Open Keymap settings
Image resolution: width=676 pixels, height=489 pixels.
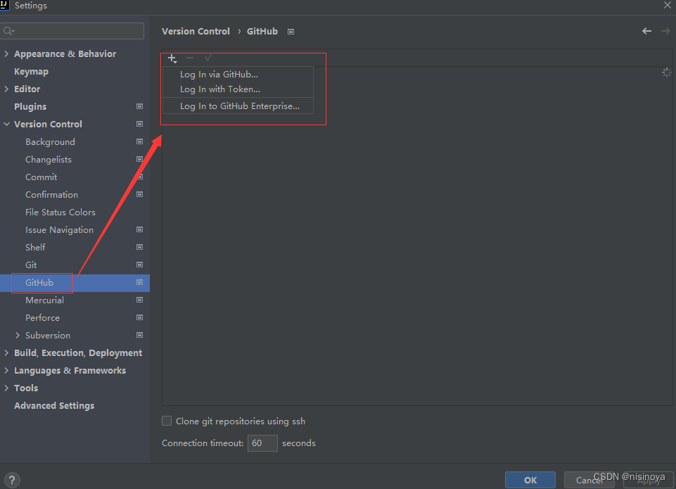(x=31, y=72)
